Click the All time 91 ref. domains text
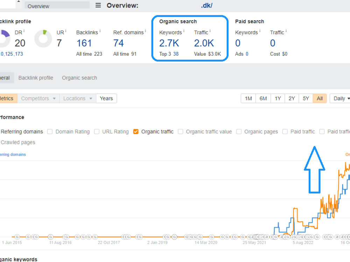This screenshot has width=350, height=262. [x=125, y=54]
